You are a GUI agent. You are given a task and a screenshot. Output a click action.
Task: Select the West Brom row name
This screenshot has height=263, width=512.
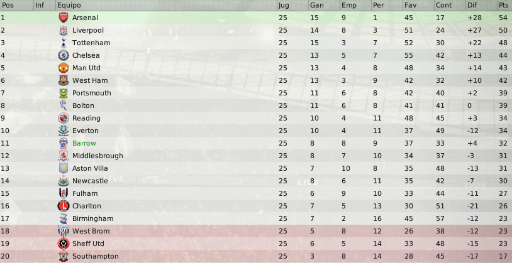click(91, 231)
